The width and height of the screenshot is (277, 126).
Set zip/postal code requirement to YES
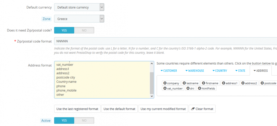click(x=64, y=30)
